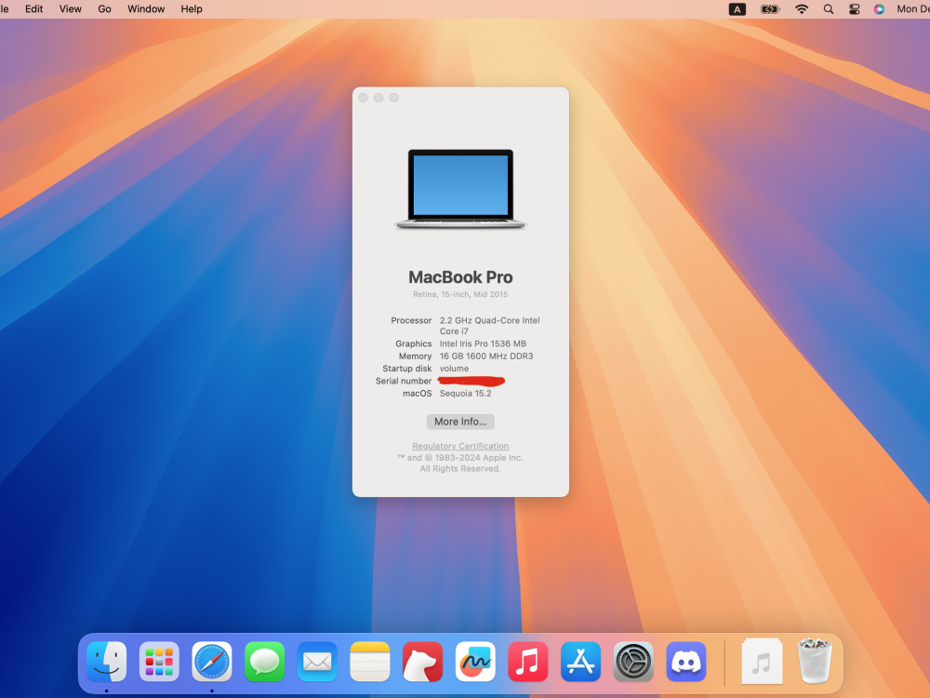Open the music file in the dock
Screen dimensions: 930x698
click(763, 661)
